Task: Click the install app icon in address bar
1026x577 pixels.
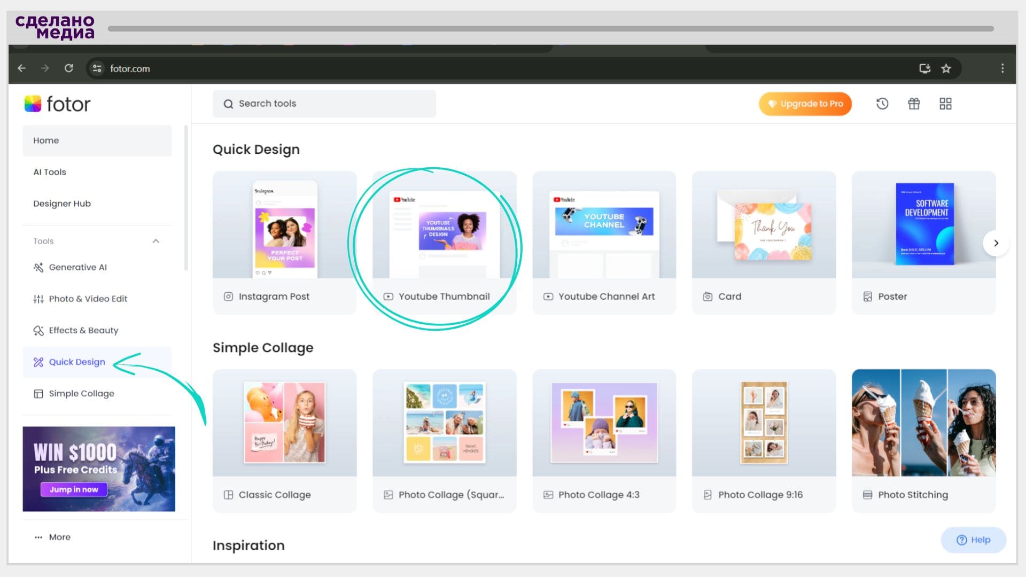Action: [x=924, y=68]
